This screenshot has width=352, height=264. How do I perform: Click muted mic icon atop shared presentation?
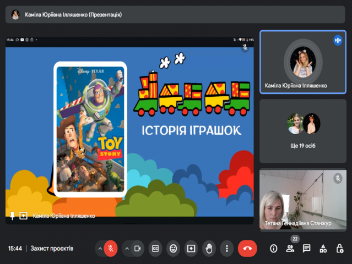coord(245,47)
